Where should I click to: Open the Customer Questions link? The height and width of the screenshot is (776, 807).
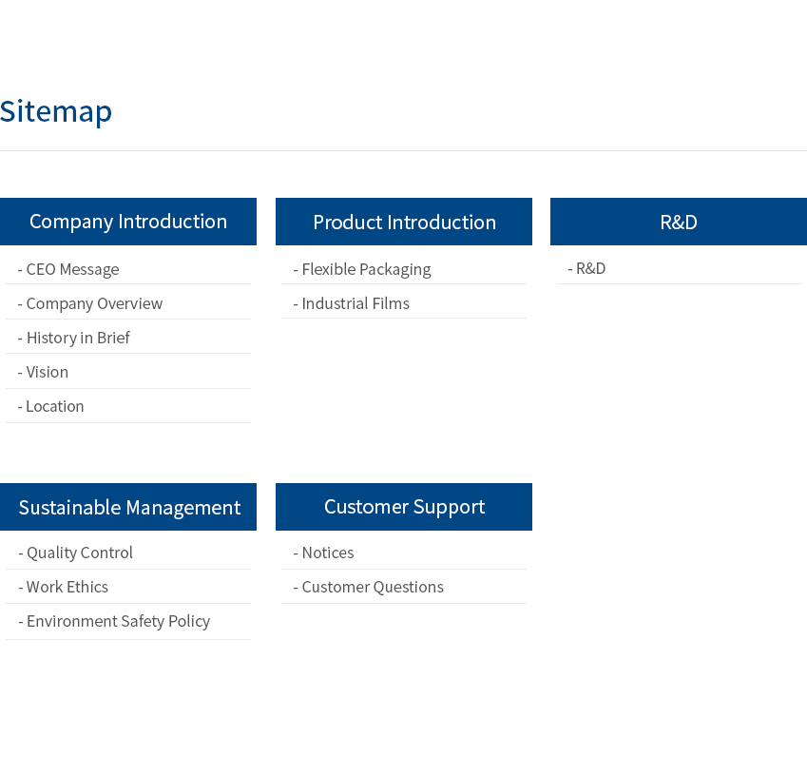coord(369,587)
